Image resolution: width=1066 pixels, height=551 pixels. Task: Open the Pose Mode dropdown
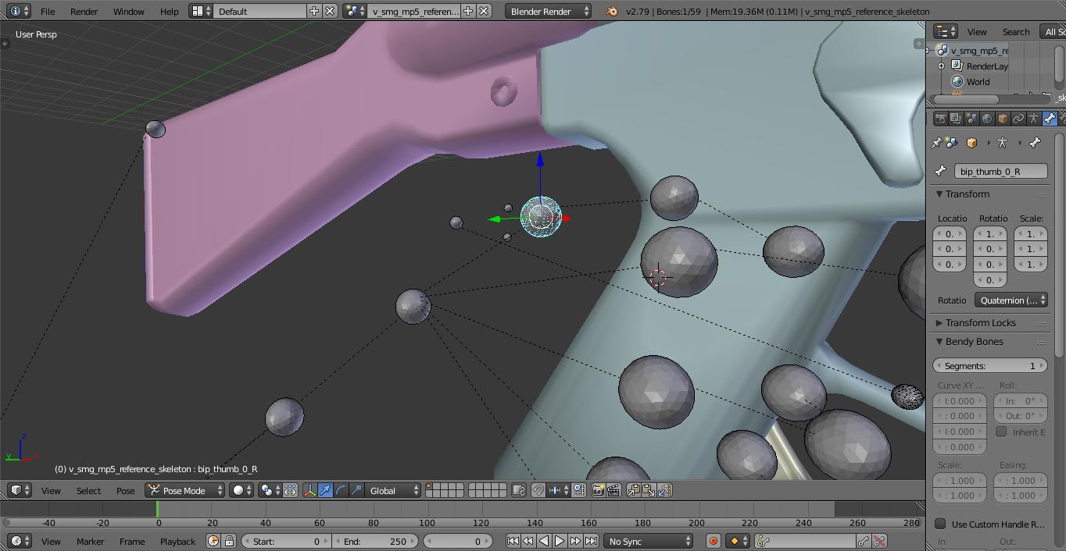pyautogui.click(x=184, y=490)
